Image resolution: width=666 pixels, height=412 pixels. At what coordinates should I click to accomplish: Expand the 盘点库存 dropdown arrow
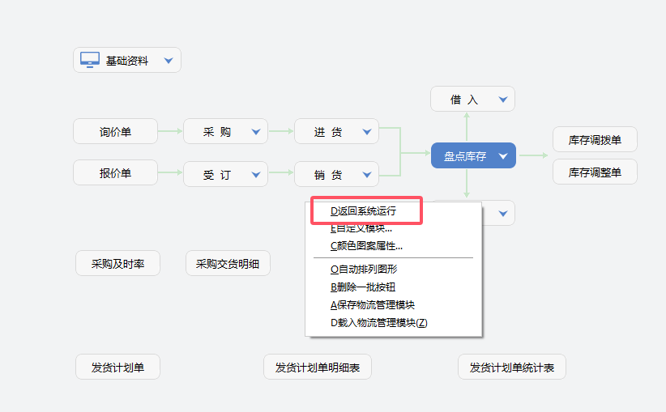(503, 155)
